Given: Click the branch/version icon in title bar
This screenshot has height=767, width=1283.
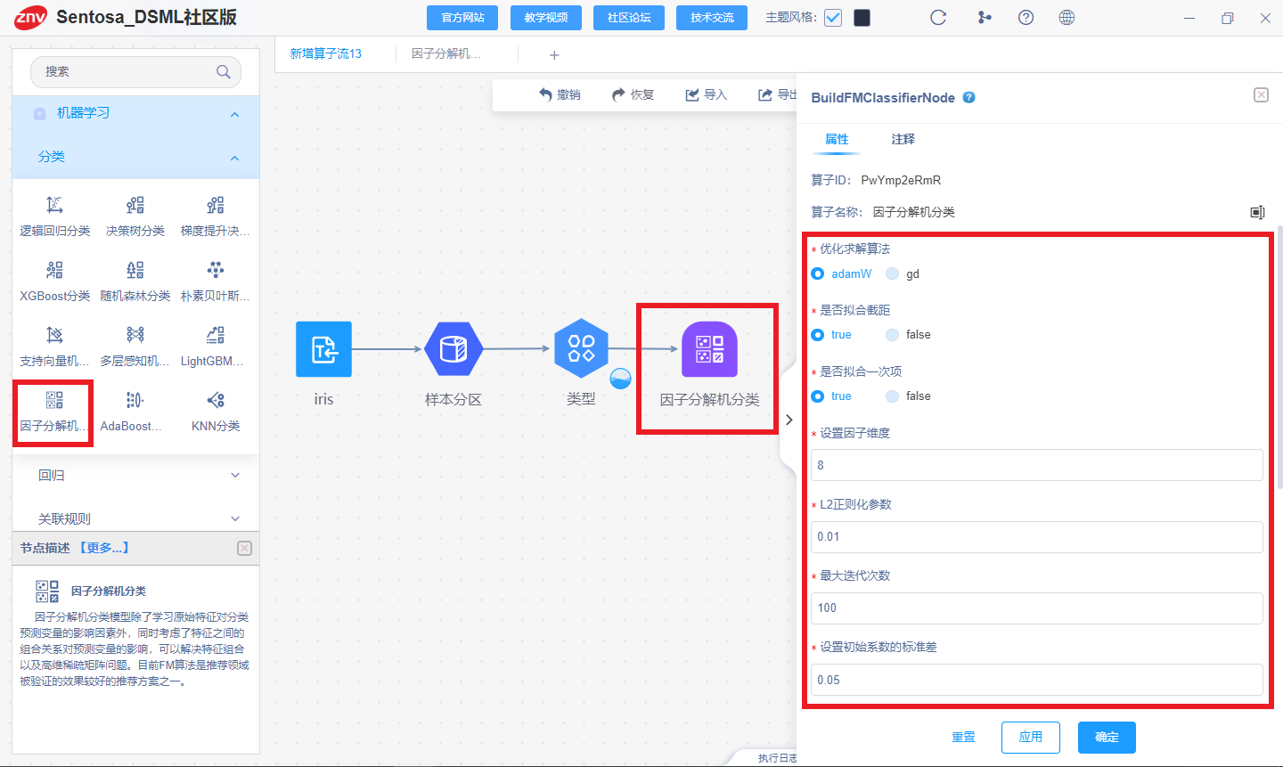Looking at the screenshot, I should click(985, 18).
